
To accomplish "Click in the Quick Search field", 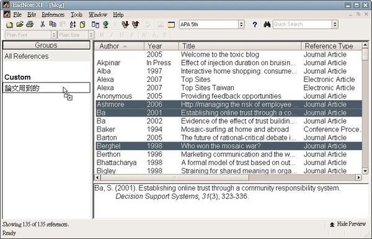I will tap(303, 24).
